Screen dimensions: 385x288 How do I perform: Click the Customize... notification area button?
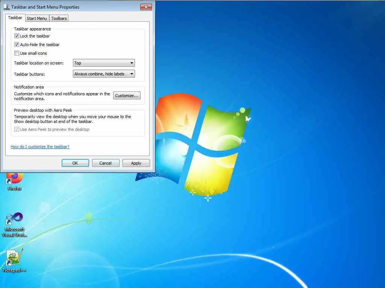pos(127,96)
